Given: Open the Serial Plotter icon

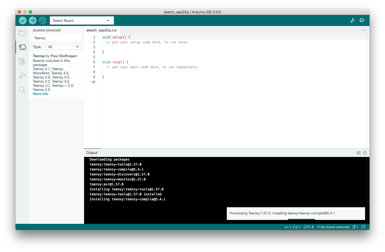Looking at the screenshot, I should [x=352, y=20].
